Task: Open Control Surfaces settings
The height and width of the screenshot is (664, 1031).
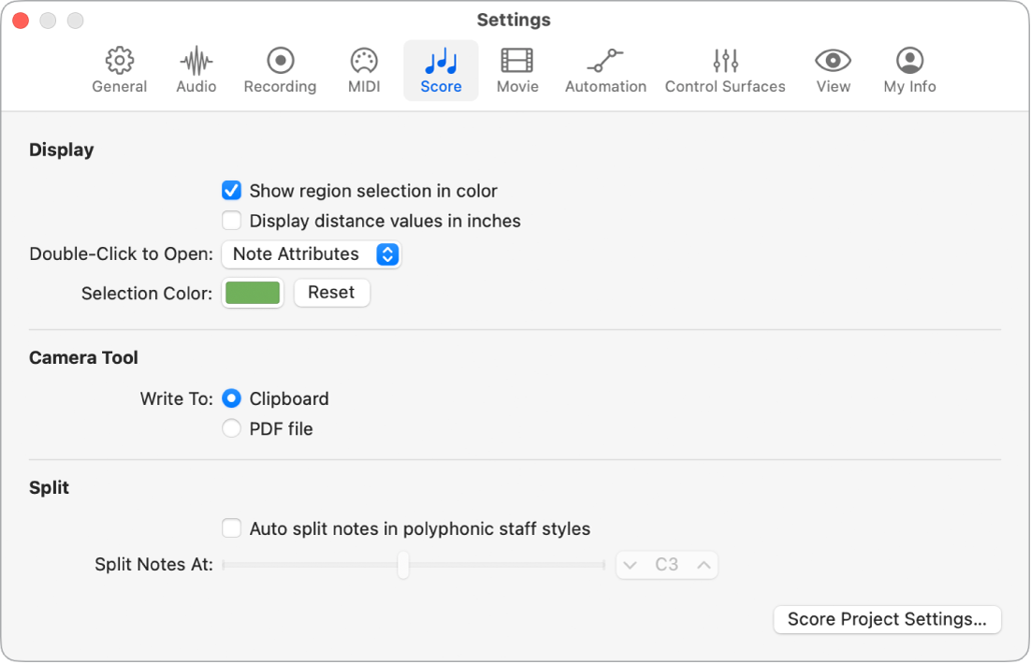Action: click(725, 69)
